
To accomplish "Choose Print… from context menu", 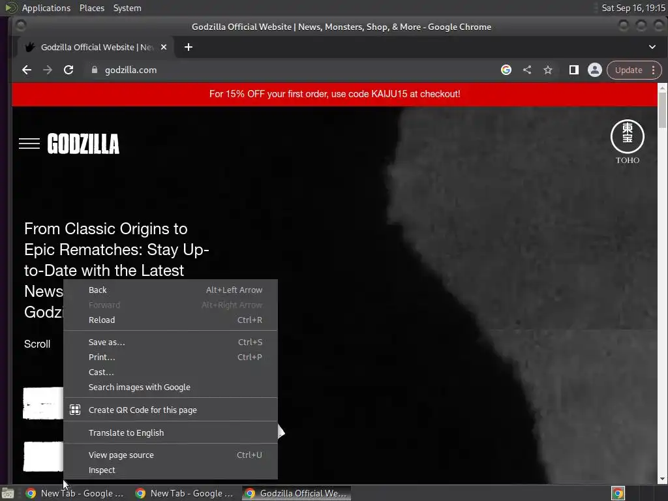I will click(170, 357).
